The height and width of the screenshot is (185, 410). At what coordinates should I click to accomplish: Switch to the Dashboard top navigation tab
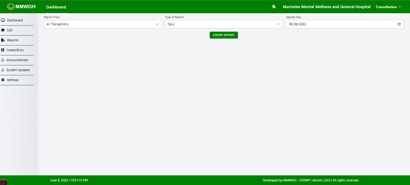pos(56,7)
